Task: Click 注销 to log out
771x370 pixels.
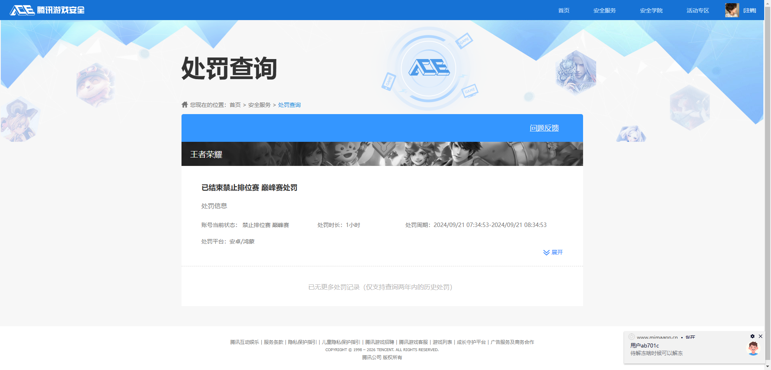Action: pos(749,10)
